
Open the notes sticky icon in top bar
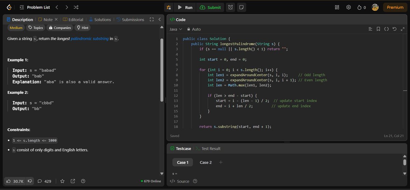241,7
